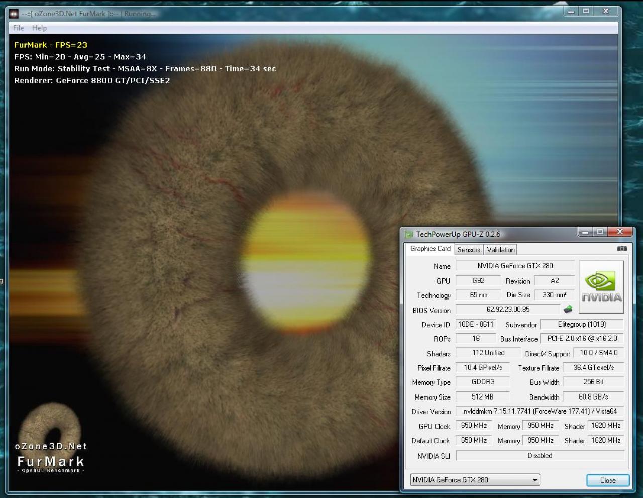Minimize the GPU-Z window

[x=585, y=232]
